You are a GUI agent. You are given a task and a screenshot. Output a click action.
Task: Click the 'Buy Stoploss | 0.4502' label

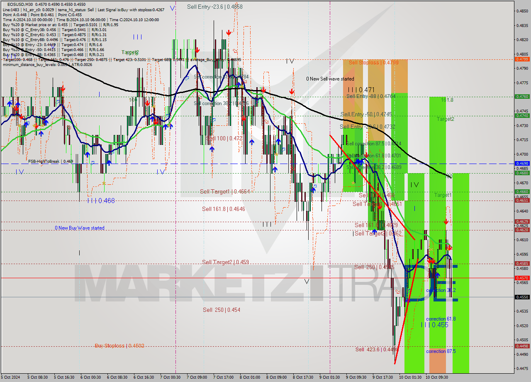(x=119, y=345)
